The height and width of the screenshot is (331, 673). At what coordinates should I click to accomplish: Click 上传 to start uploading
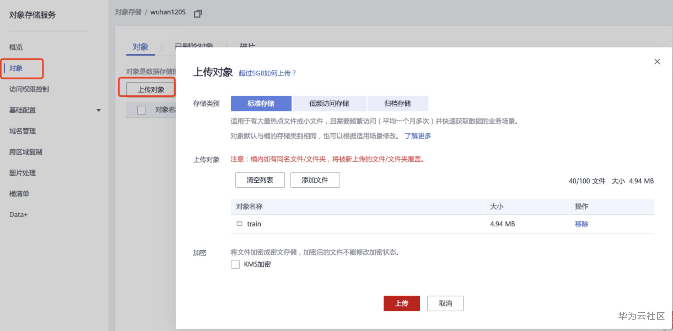402,303
